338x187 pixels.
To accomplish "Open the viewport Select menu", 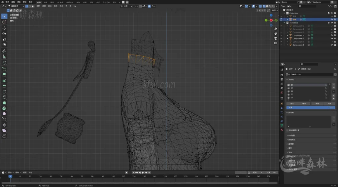I will pos(44,6).
